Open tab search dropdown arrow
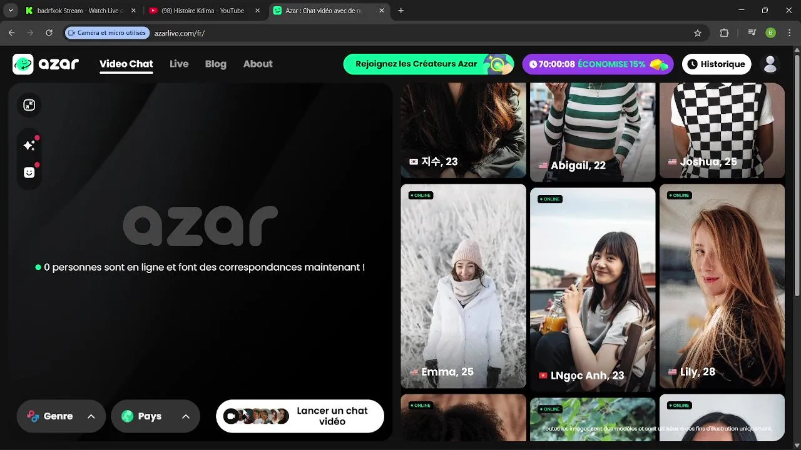Image resolution: width=801 pixels, height=450 pixels. 11,11
